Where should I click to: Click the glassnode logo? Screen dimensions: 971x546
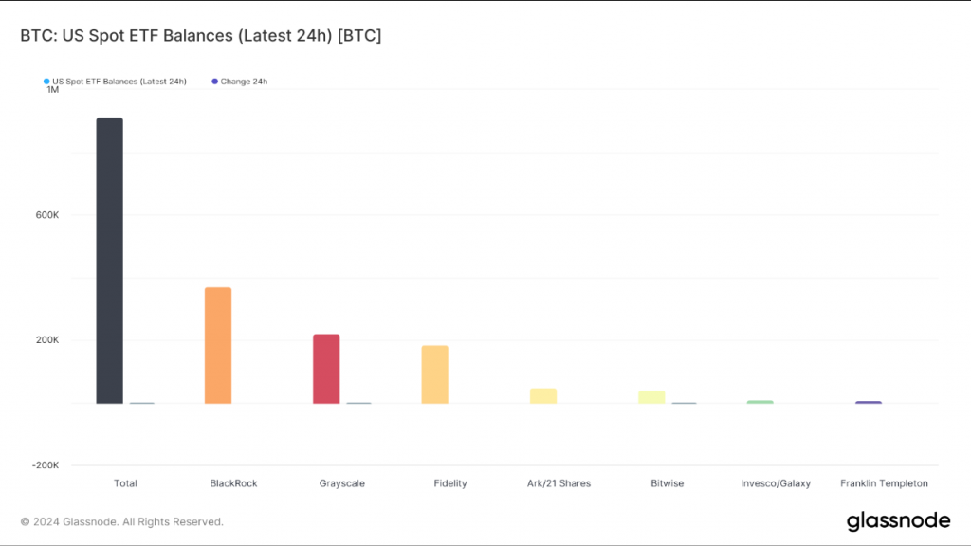point(897,520)
